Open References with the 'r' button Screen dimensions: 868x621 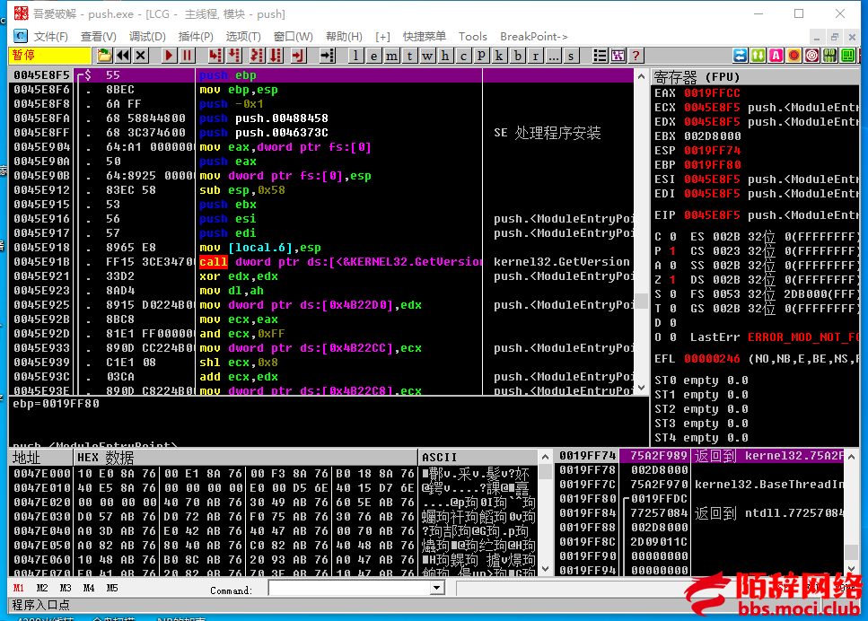[535, 56]
